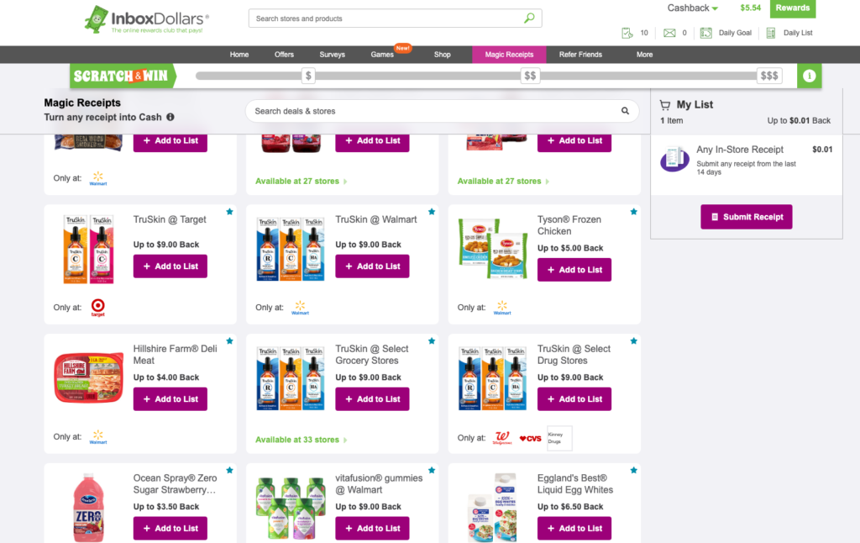Open the Daily List notepad icon
Viewport: 860px width, 543px height.
[769, 34]
